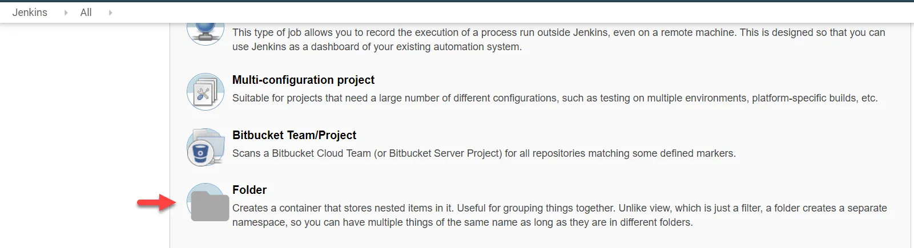Viewport: 914px width, 248px height.
Task: Click the Bitbucket 'Scans a Bitbucket Cloud Team' description
Action: click(x=484, y=153)
